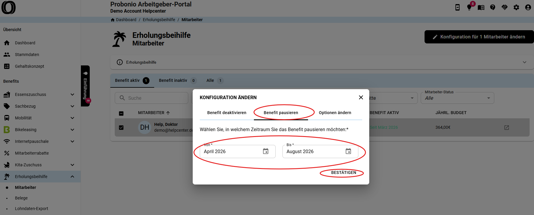Expand the Kita-Zuschuss submenu chevron
The height and width of the screenshot is (215, 534).
point(72,165)
